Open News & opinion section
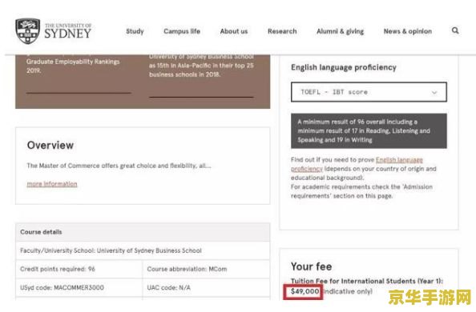 407,31
